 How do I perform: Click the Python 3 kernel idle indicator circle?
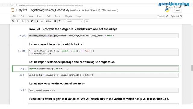click(181, 16)
